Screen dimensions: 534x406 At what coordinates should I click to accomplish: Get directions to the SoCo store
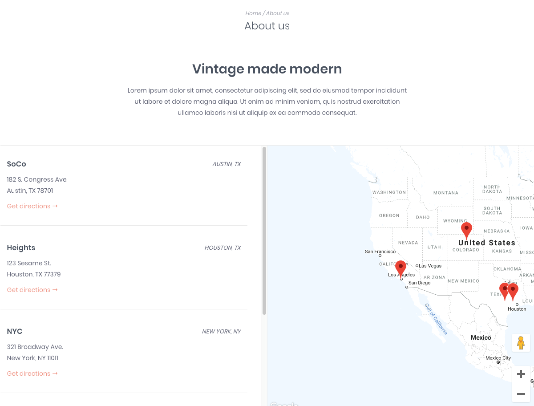tap(32, 206)
